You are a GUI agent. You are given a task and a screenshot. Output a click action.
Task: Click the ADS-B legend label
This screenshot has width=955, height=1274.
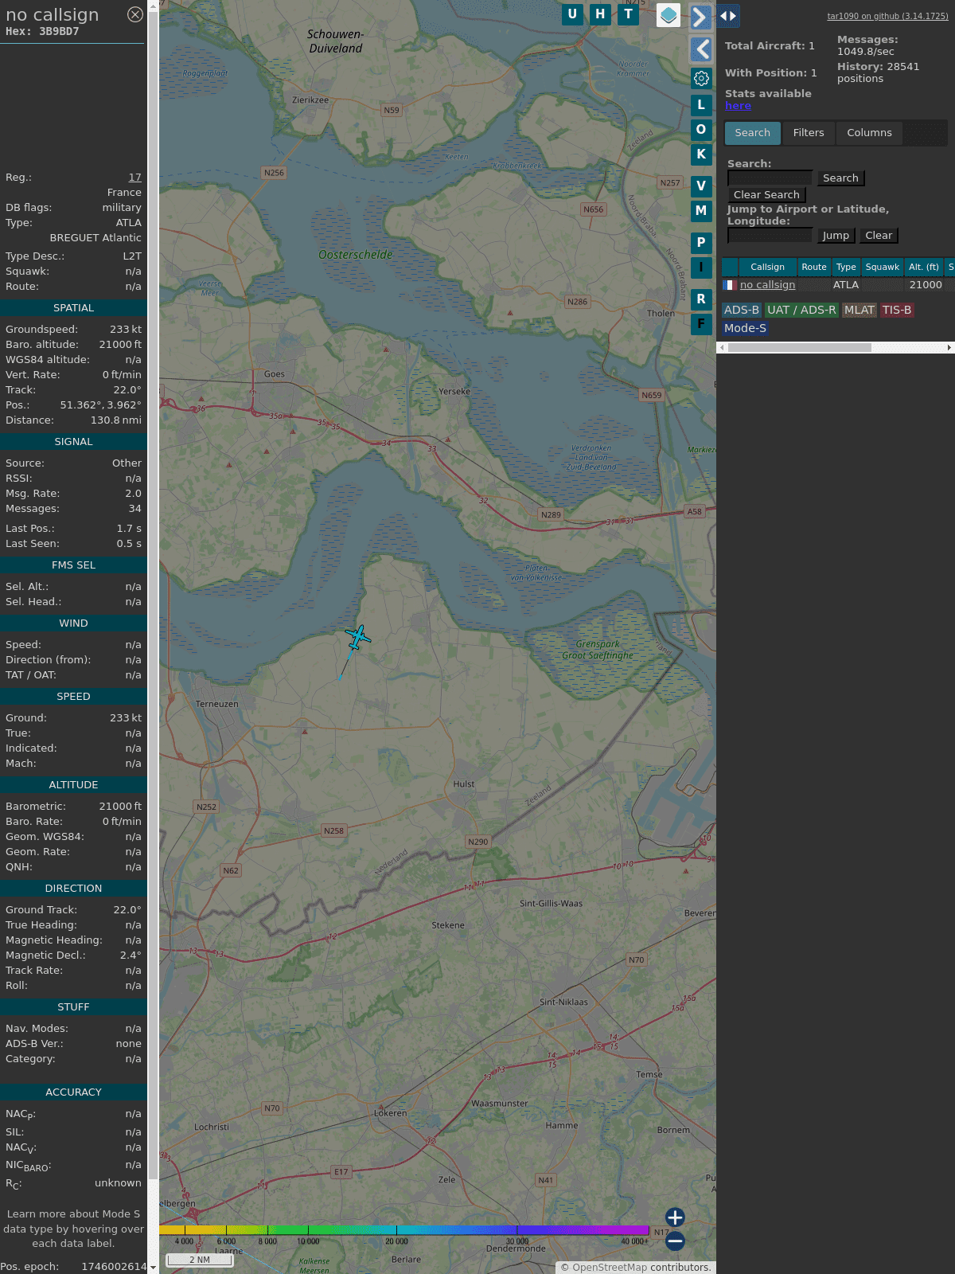pos(742,311)
